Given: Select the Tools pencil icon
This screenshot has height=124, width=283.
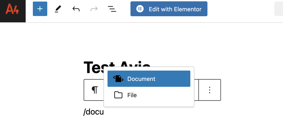Looking at the screenshot, I should tap(58, 9).
